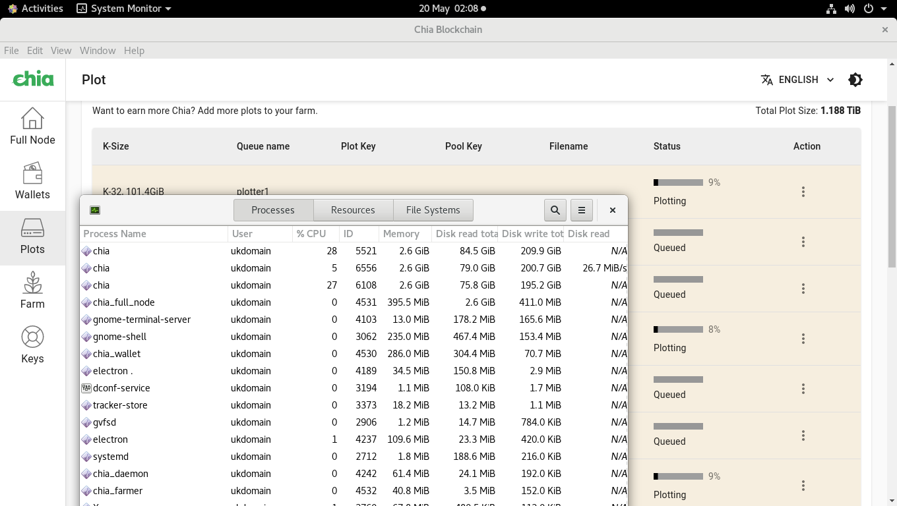This screenshot has width=897, height=506.
Task: Sort by Disk write total column
Action: pyautogui.click(x=531, y=234)
